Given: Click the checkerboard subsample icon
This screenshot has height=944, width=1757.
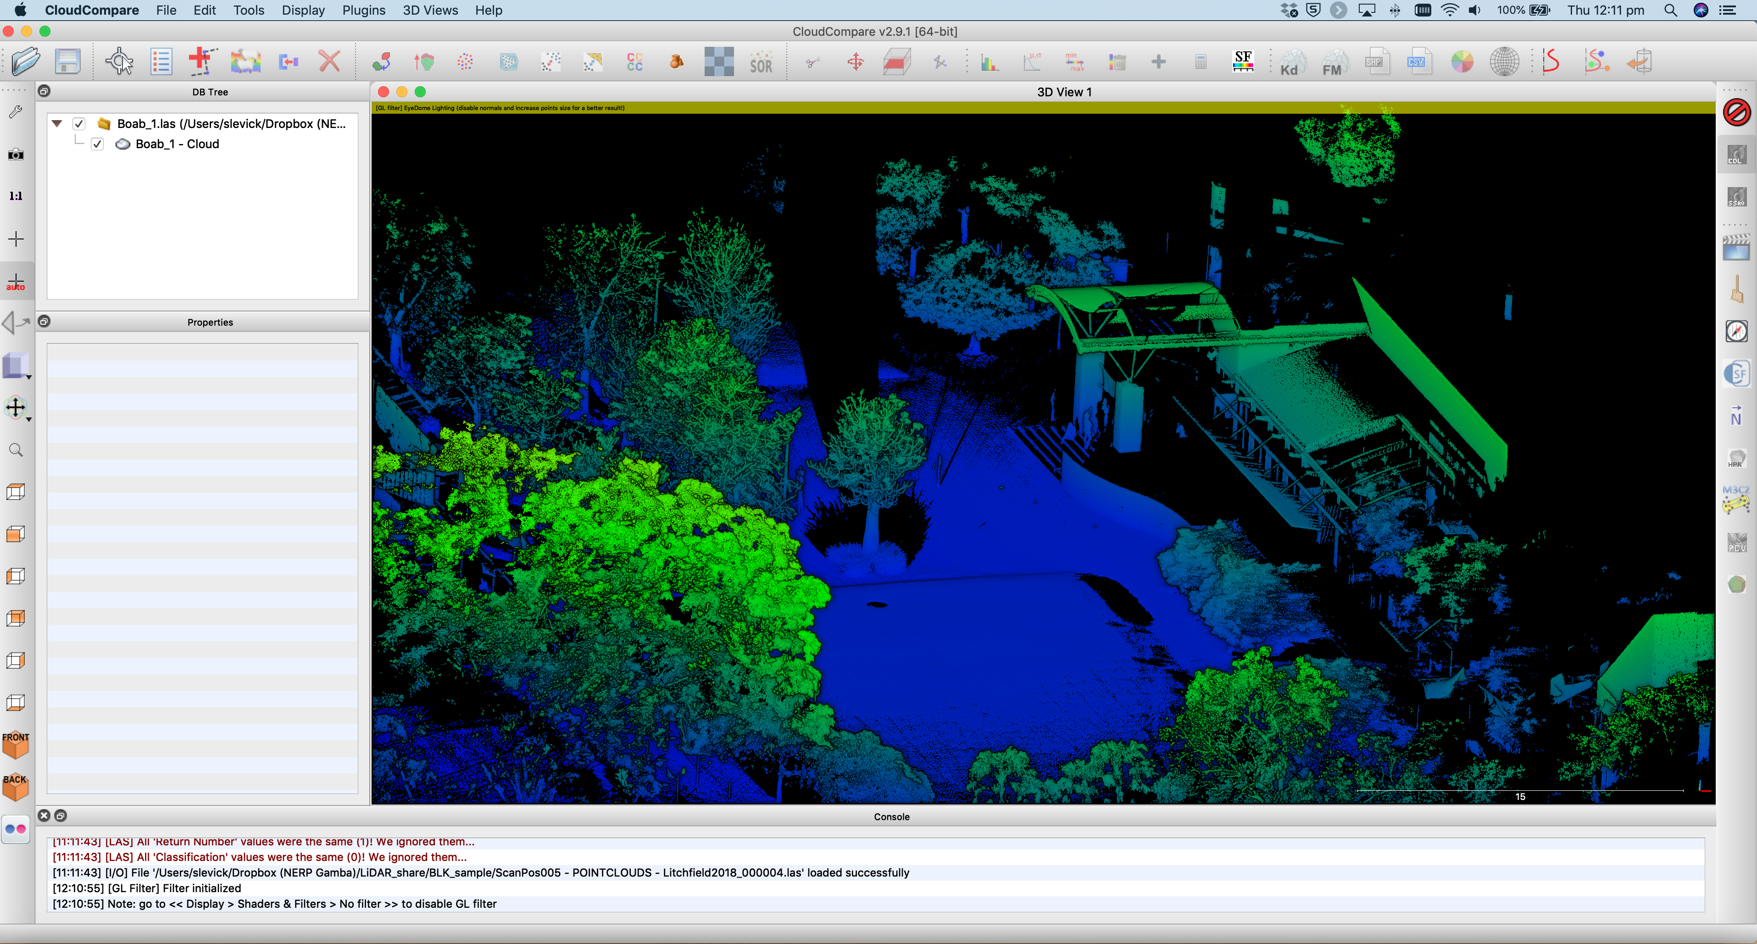Looking at the screenshot, I should point(719,61).
